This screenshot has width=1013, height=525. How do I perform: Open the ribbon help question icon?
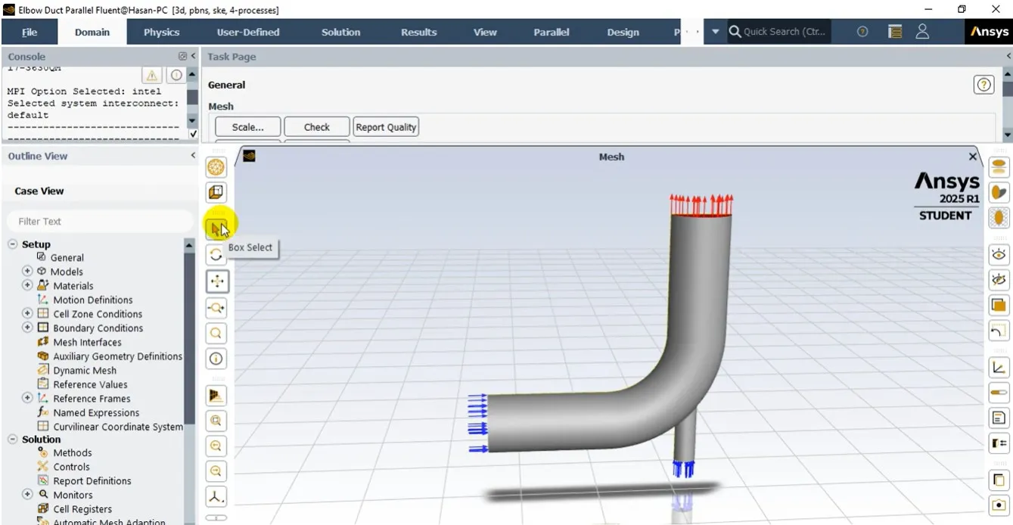(x=862, y=32)
